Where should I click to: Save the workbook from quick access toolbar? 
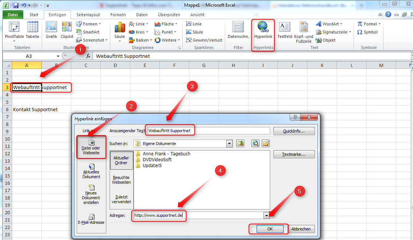[x=16, y=5]
